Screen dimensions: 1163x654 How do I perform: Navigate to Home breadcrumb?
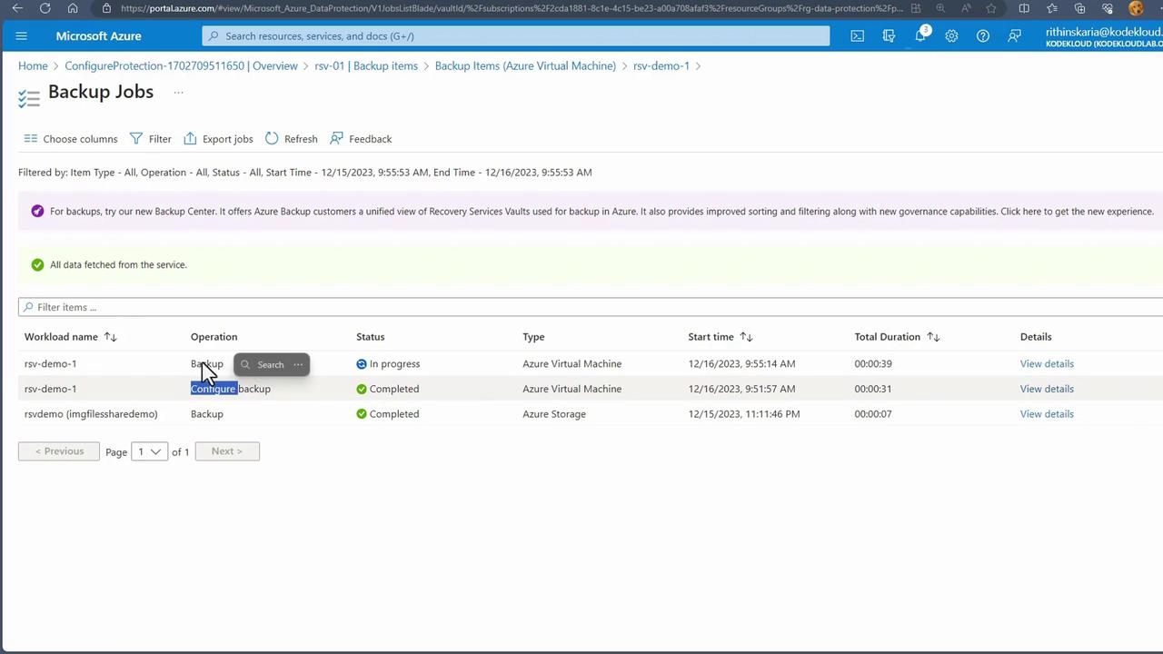click(x=33, y=66)
